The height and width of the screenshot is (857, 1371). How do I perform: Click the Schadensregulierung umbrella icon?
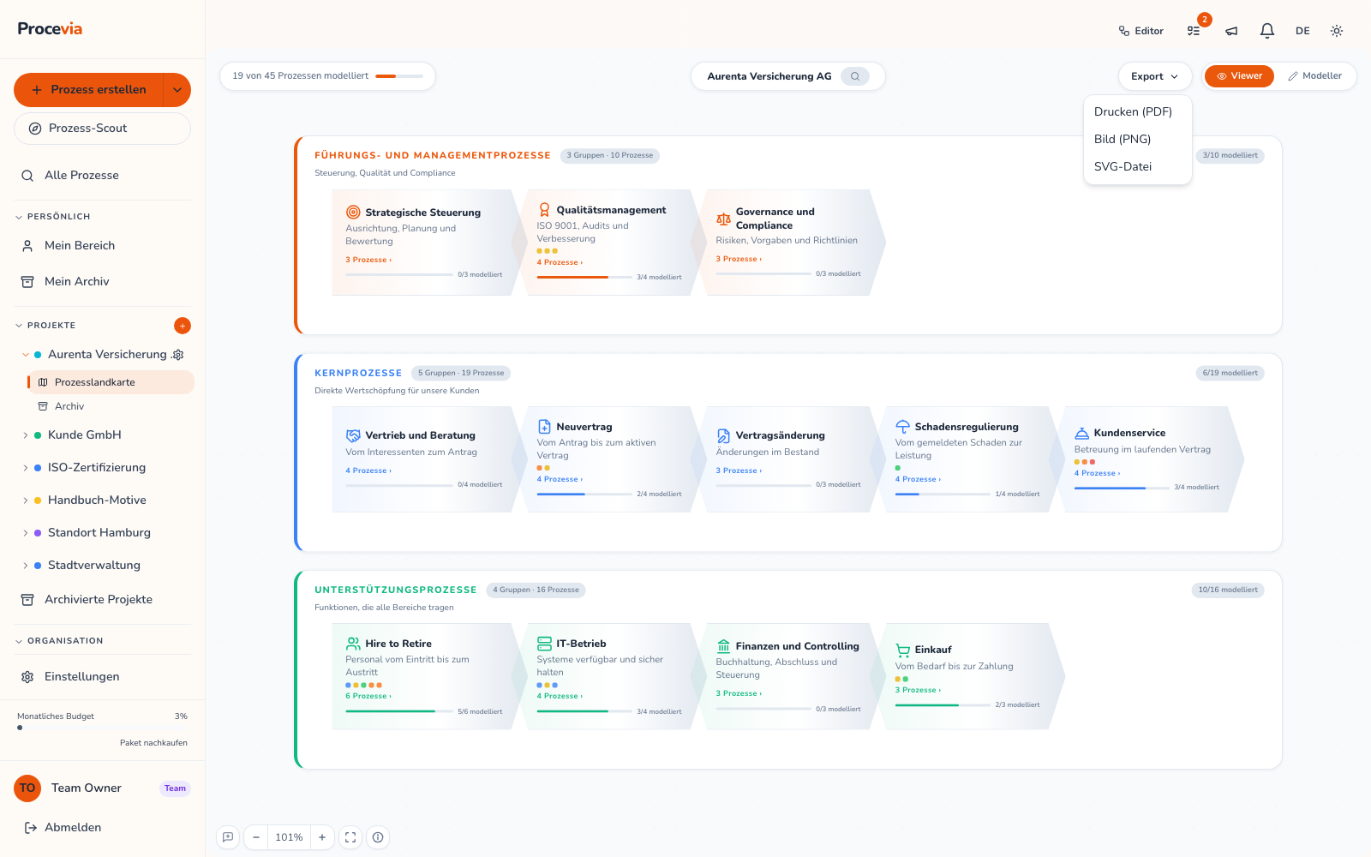point(902,427)
